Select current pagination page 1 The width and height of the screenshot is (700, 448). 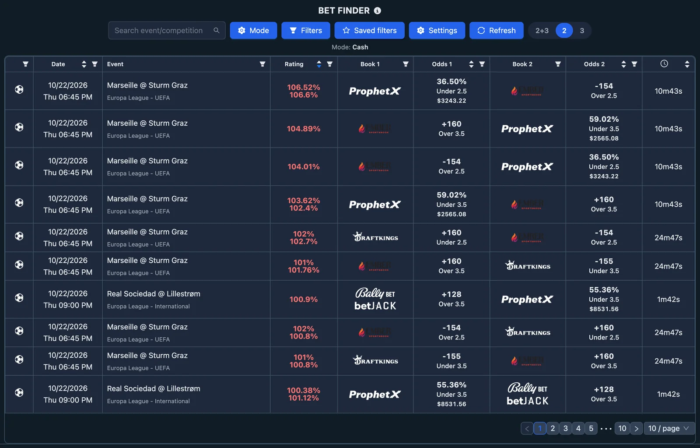tap(540, 428)
